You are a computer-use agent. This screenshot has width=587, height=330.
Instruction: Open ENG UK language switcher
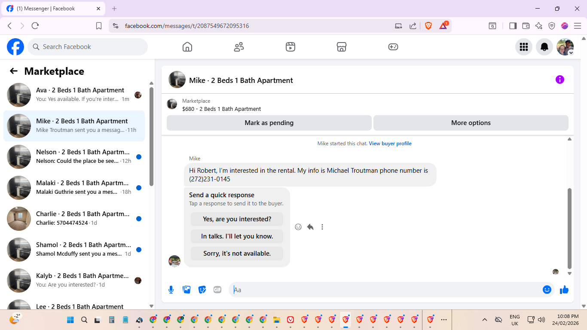pos(514,320)
